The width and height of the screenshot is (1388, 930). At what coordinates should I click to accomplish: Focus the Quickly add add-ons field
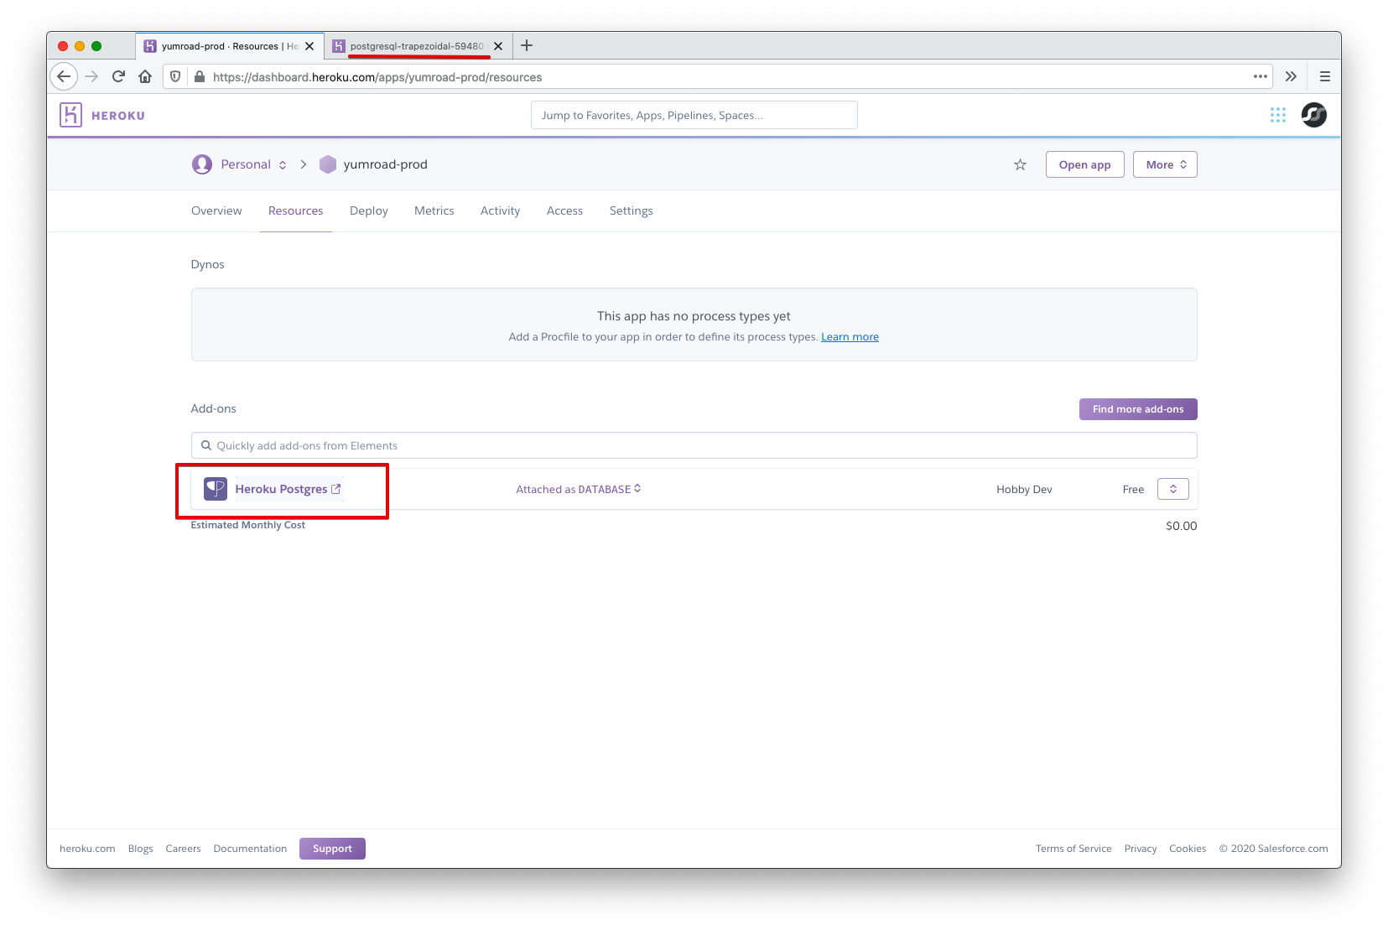coord(694,445)
